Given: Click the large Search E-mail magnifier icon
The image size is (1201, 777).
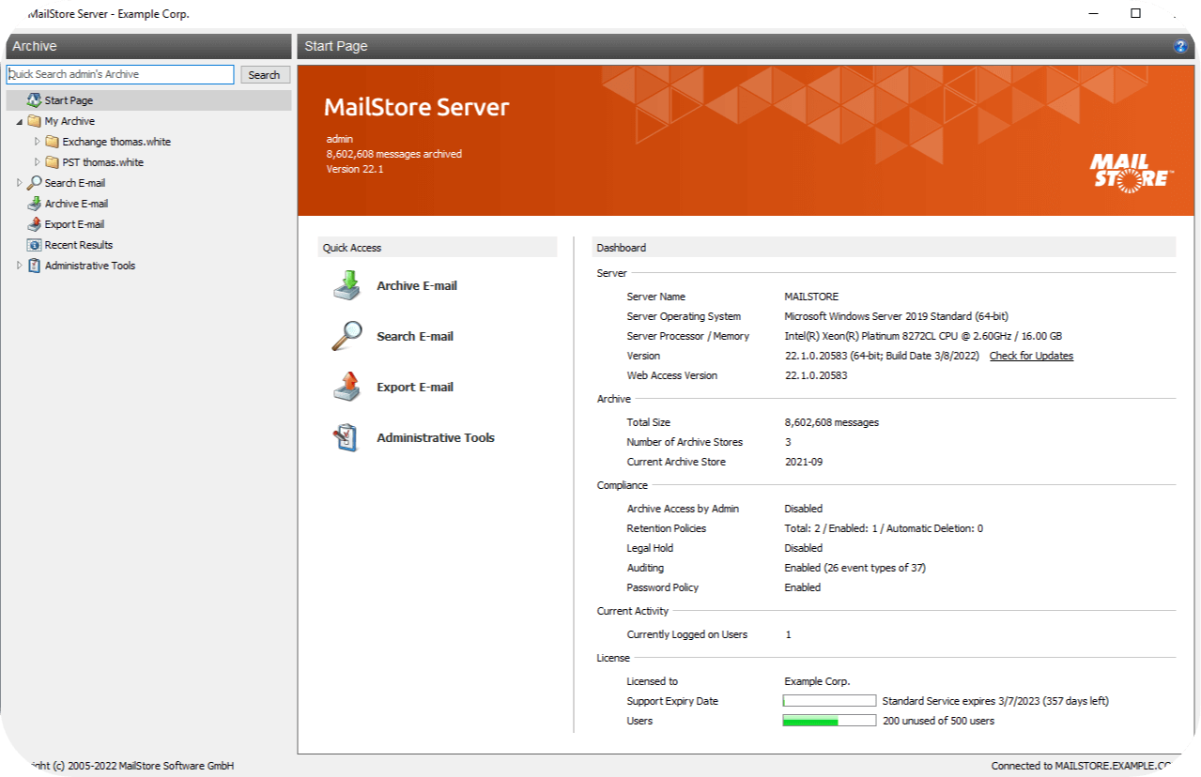Looking at the screenshot, I should [x=346, y=336].
